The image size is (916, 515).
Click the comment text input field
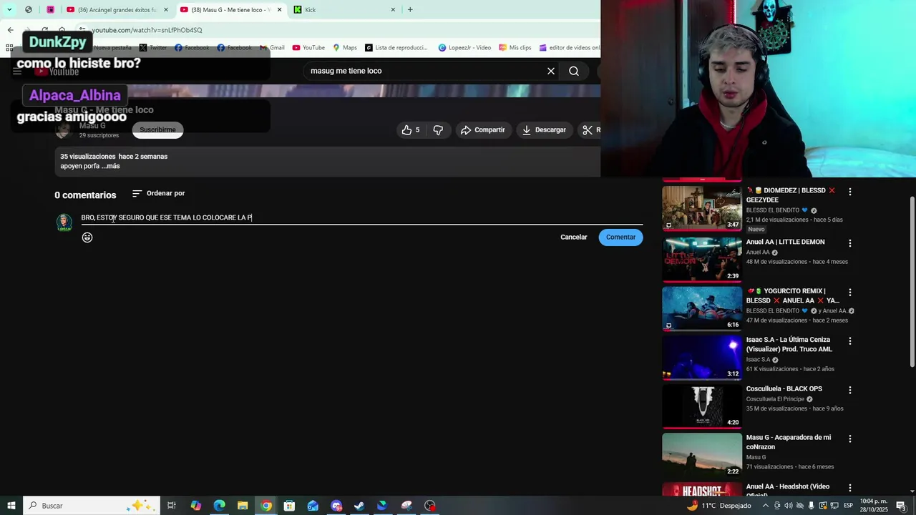pos(361,217)
